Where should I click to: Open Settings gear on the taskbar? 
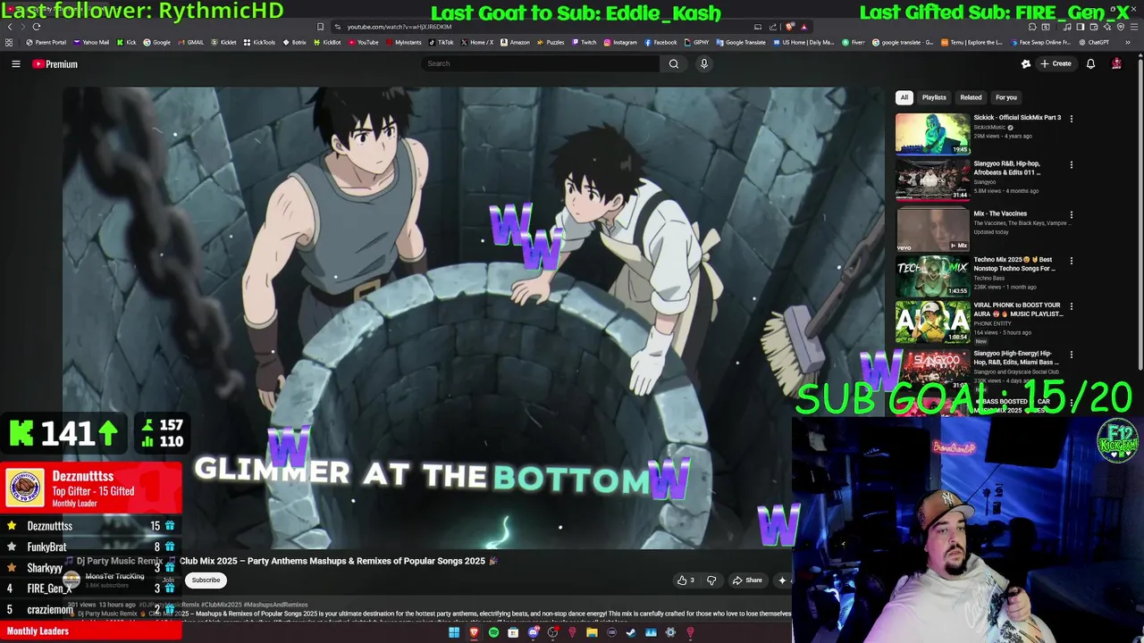[x=670, y=632]
